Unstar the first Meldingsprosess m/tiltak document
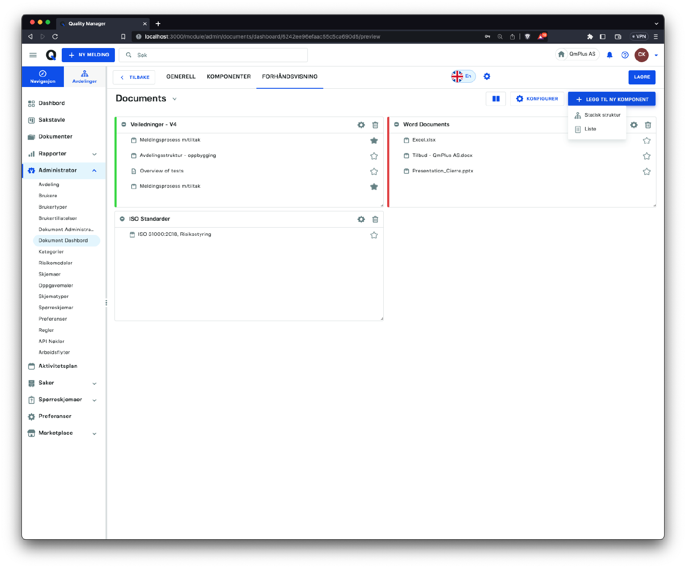 [x=374, y=140]
